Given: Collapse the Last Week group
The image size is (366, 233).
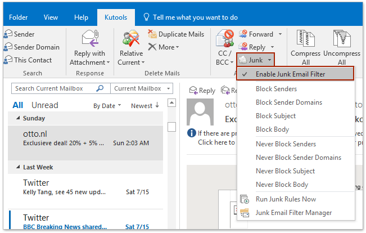Looking at the screenshot, I should click(18, 167).
